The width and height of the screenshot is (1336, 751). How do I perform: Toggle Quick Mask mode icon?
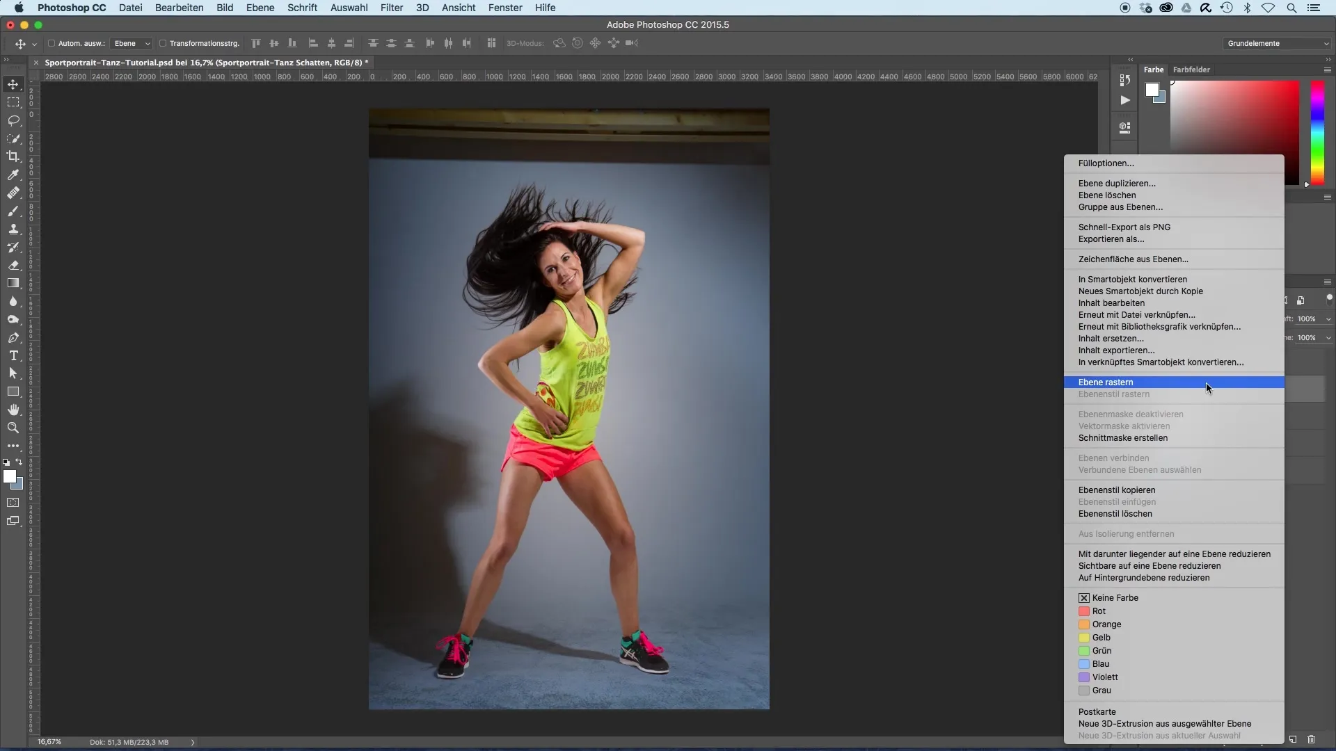pyautogui.click(x=13, y=502)
